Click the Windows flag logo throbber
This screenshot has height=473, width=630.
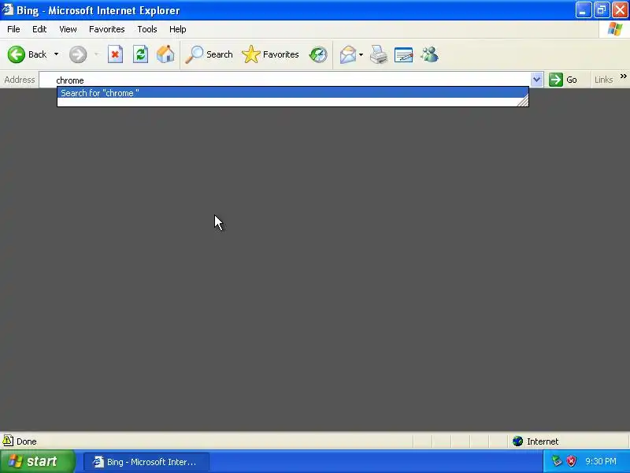615,29
